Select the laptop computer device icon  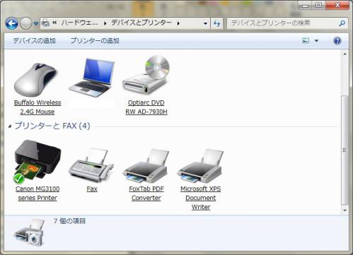tap(91, 78)
